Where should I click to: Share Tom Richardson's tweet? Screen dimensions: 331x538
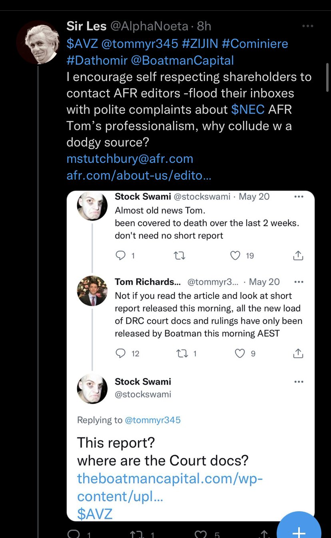[x=298, y=353]
